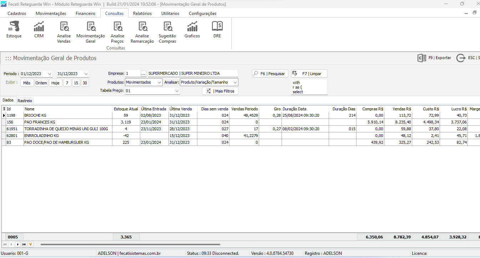Viewport: 480px width, 258px height.
Task: Click the grid filter funnel icon
Action: coord(30,244)
